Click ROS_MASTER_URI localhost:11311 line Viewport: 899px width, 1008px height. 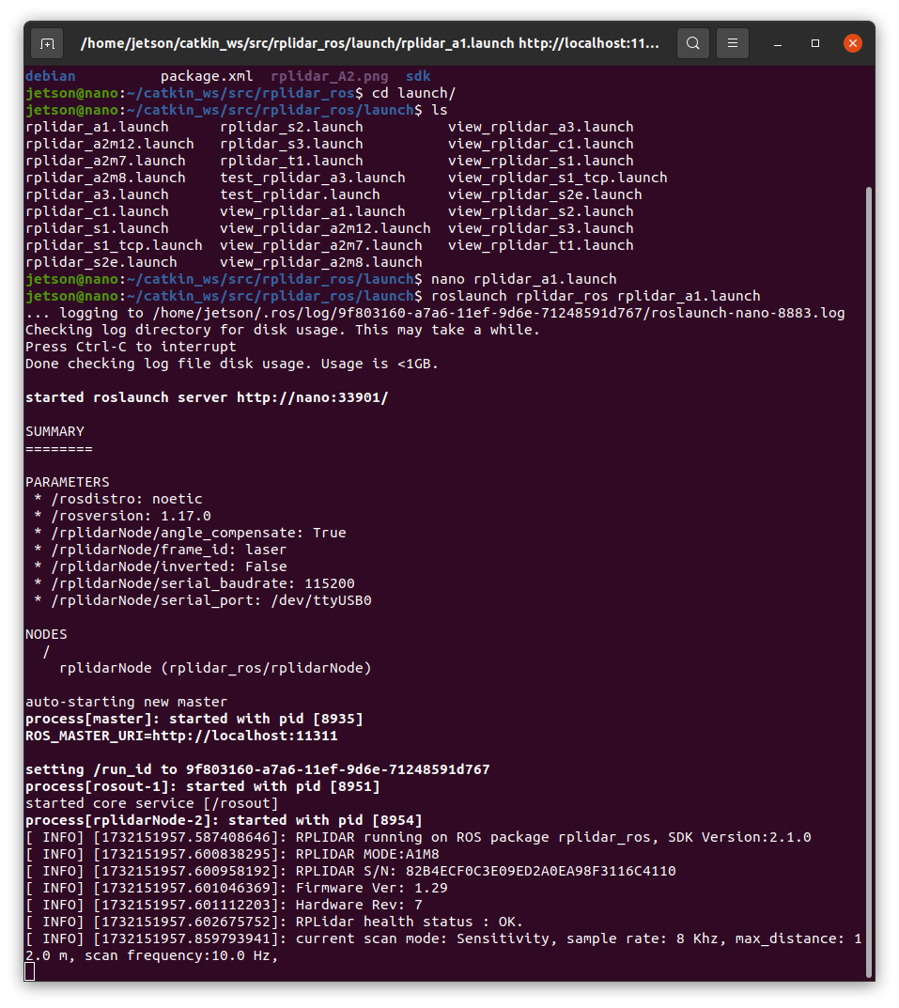pos(181,737)
